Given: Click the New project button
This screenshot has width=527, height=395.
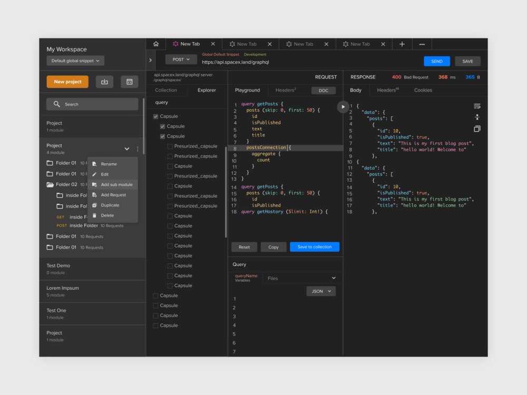Looking at the screenshot, I should (67, 82).
